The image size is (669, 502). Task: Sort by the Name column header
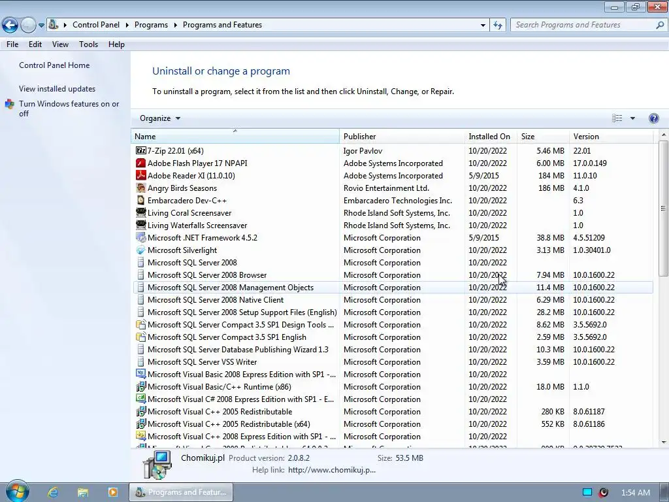pyautogui.click(x=235, y=136)
